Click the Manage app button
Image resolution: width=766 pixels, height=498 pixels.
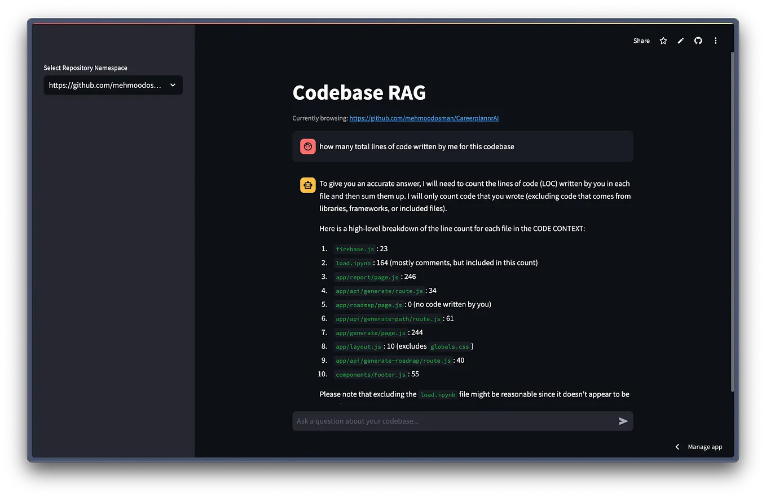705,446
